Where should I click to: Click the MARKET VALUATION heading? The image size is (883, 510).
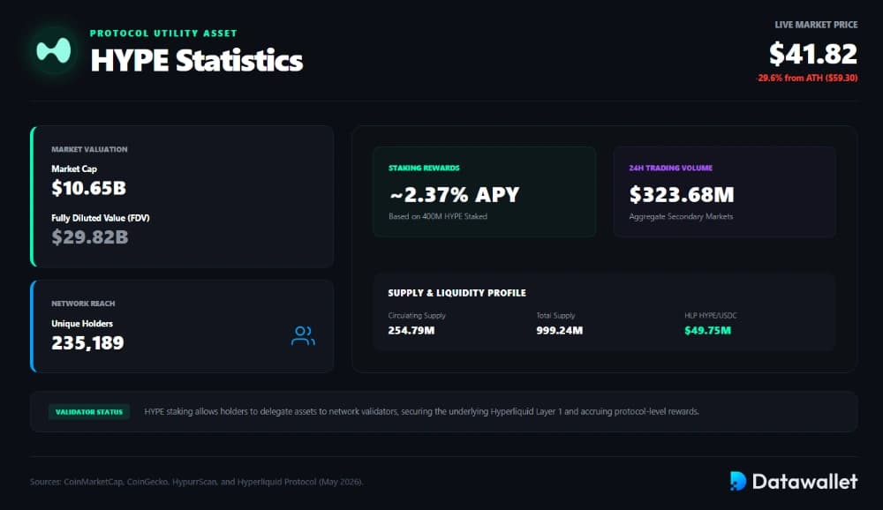pos(89,149)
